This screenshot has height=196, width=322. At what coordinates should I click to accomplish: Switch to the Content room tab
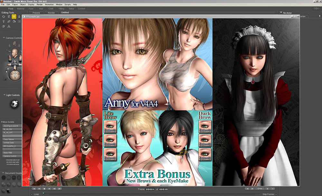(81, 9)
